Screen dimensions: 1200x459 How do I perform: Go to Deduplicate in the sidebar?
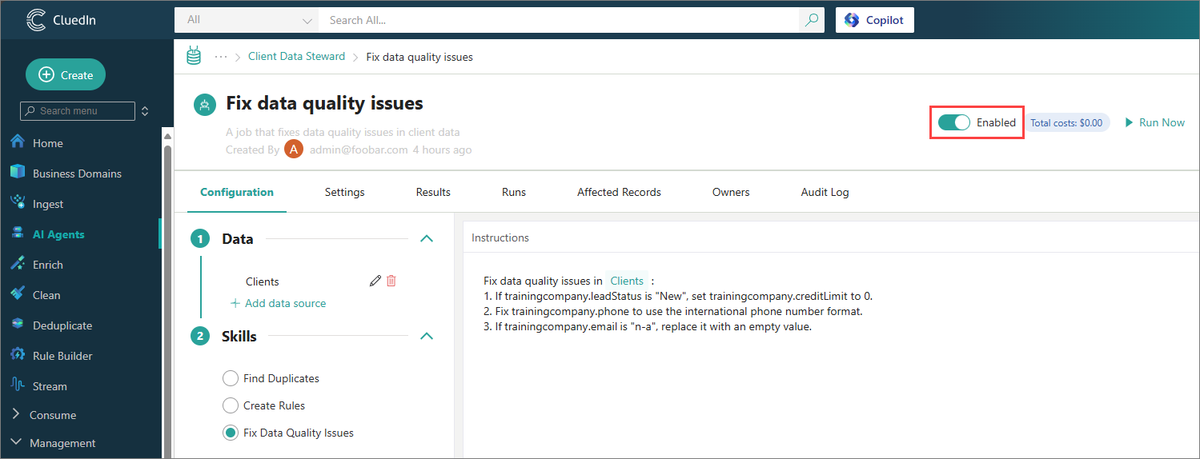[x=62, y=325]
